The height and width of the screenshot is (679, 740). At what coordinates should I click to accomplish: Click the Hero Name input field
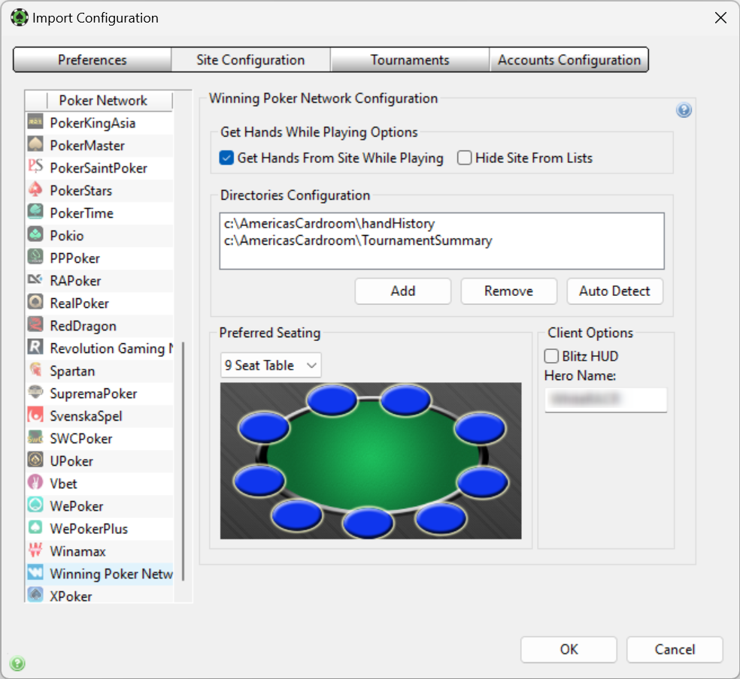pos(606,400)
